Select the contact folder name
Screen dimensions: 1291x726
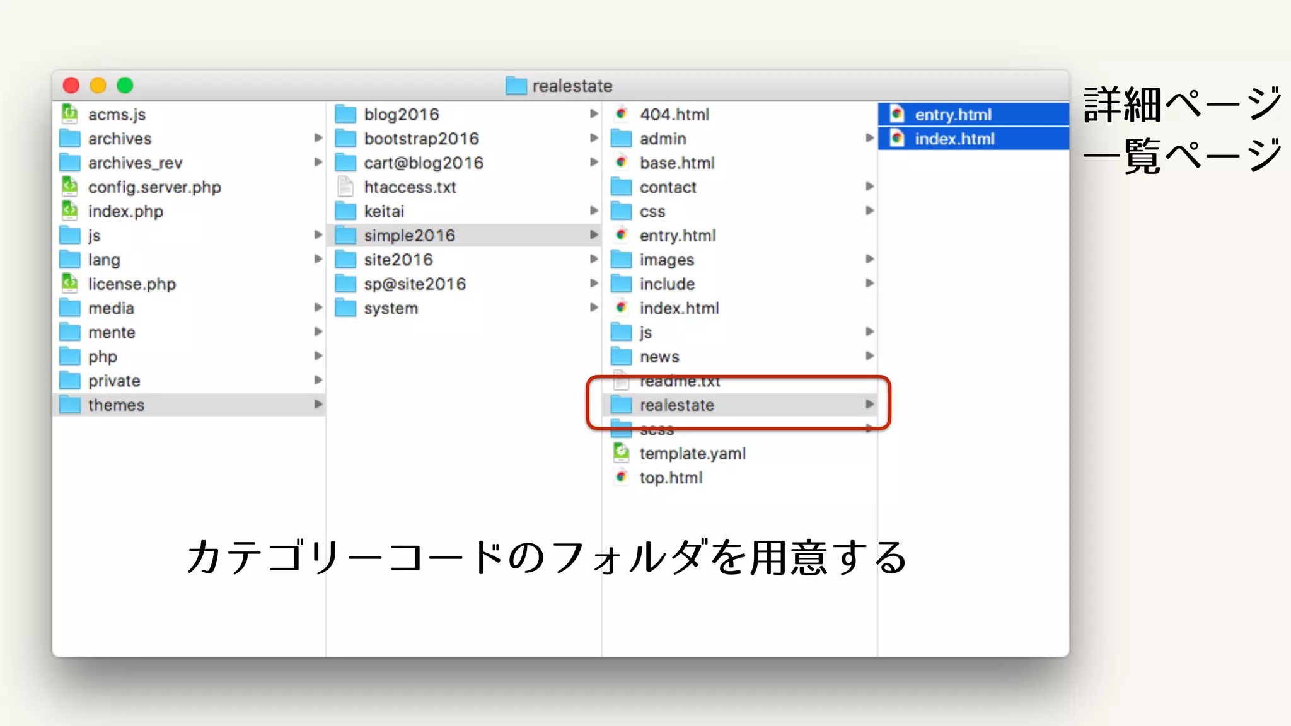click(668, 187)
